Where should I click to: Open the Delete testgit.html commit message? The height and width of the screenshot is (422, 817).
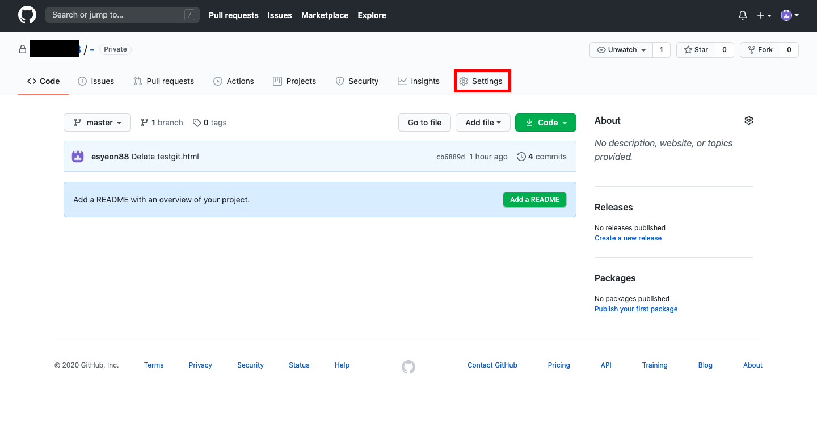165,157
